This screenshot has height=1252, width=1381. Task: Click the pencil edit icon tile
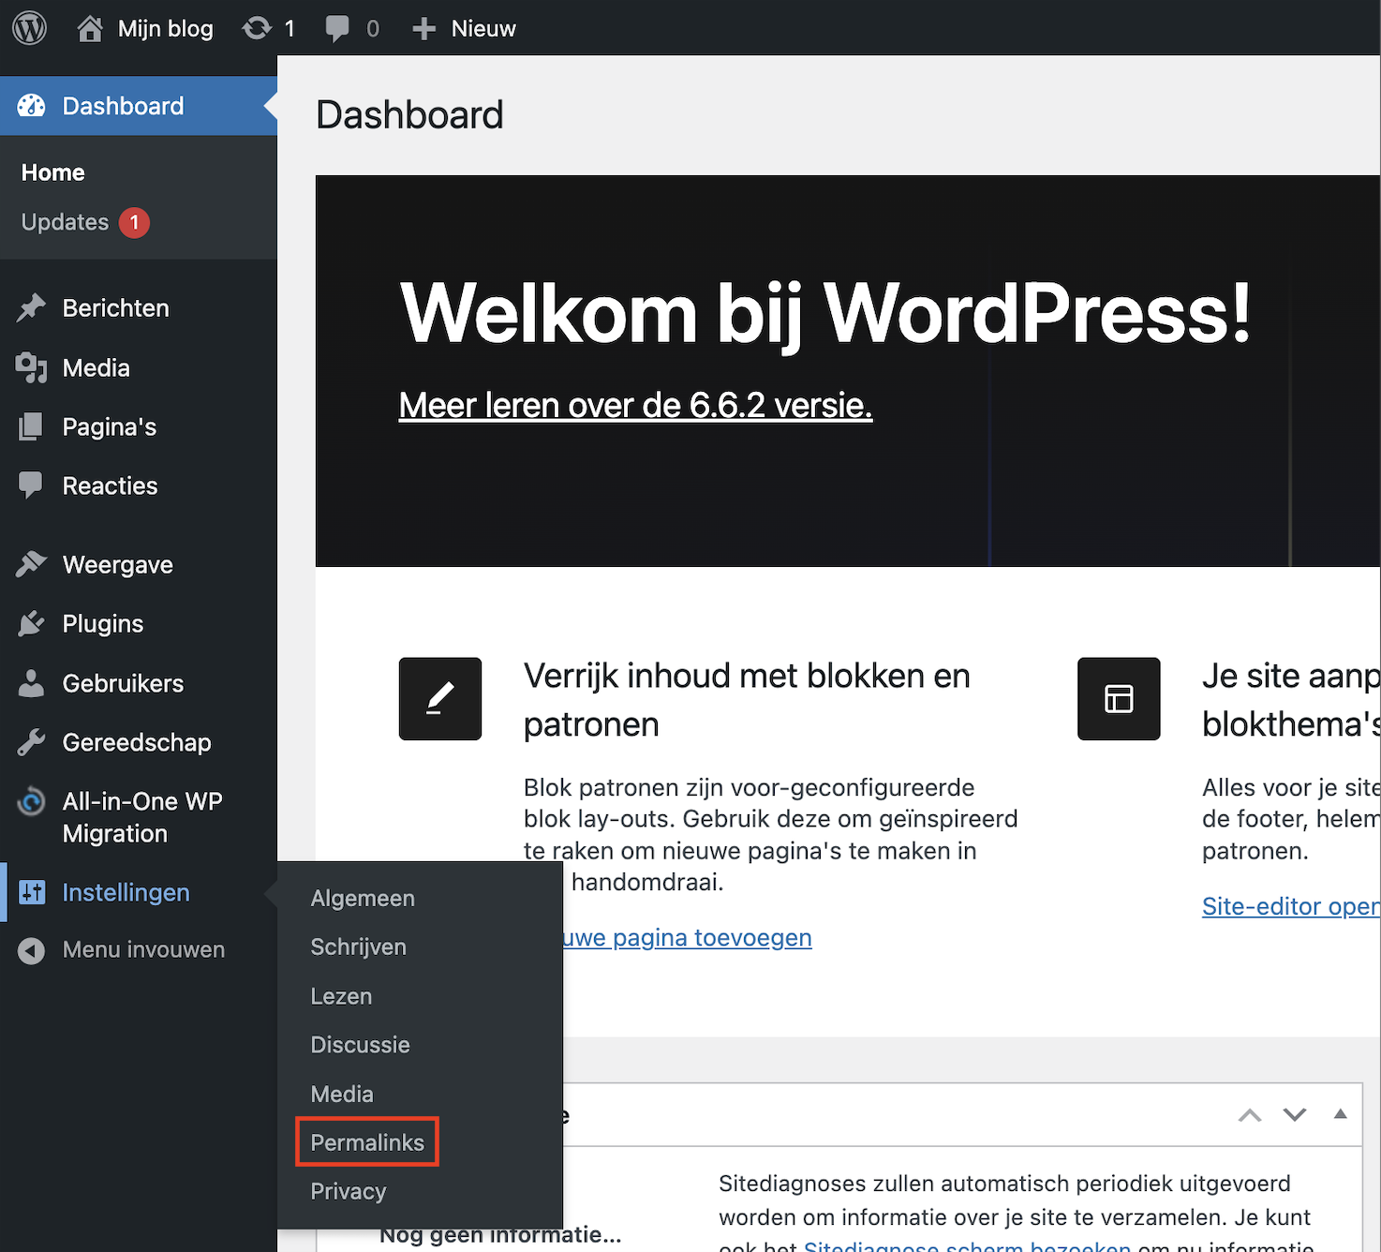click(440, 699)
